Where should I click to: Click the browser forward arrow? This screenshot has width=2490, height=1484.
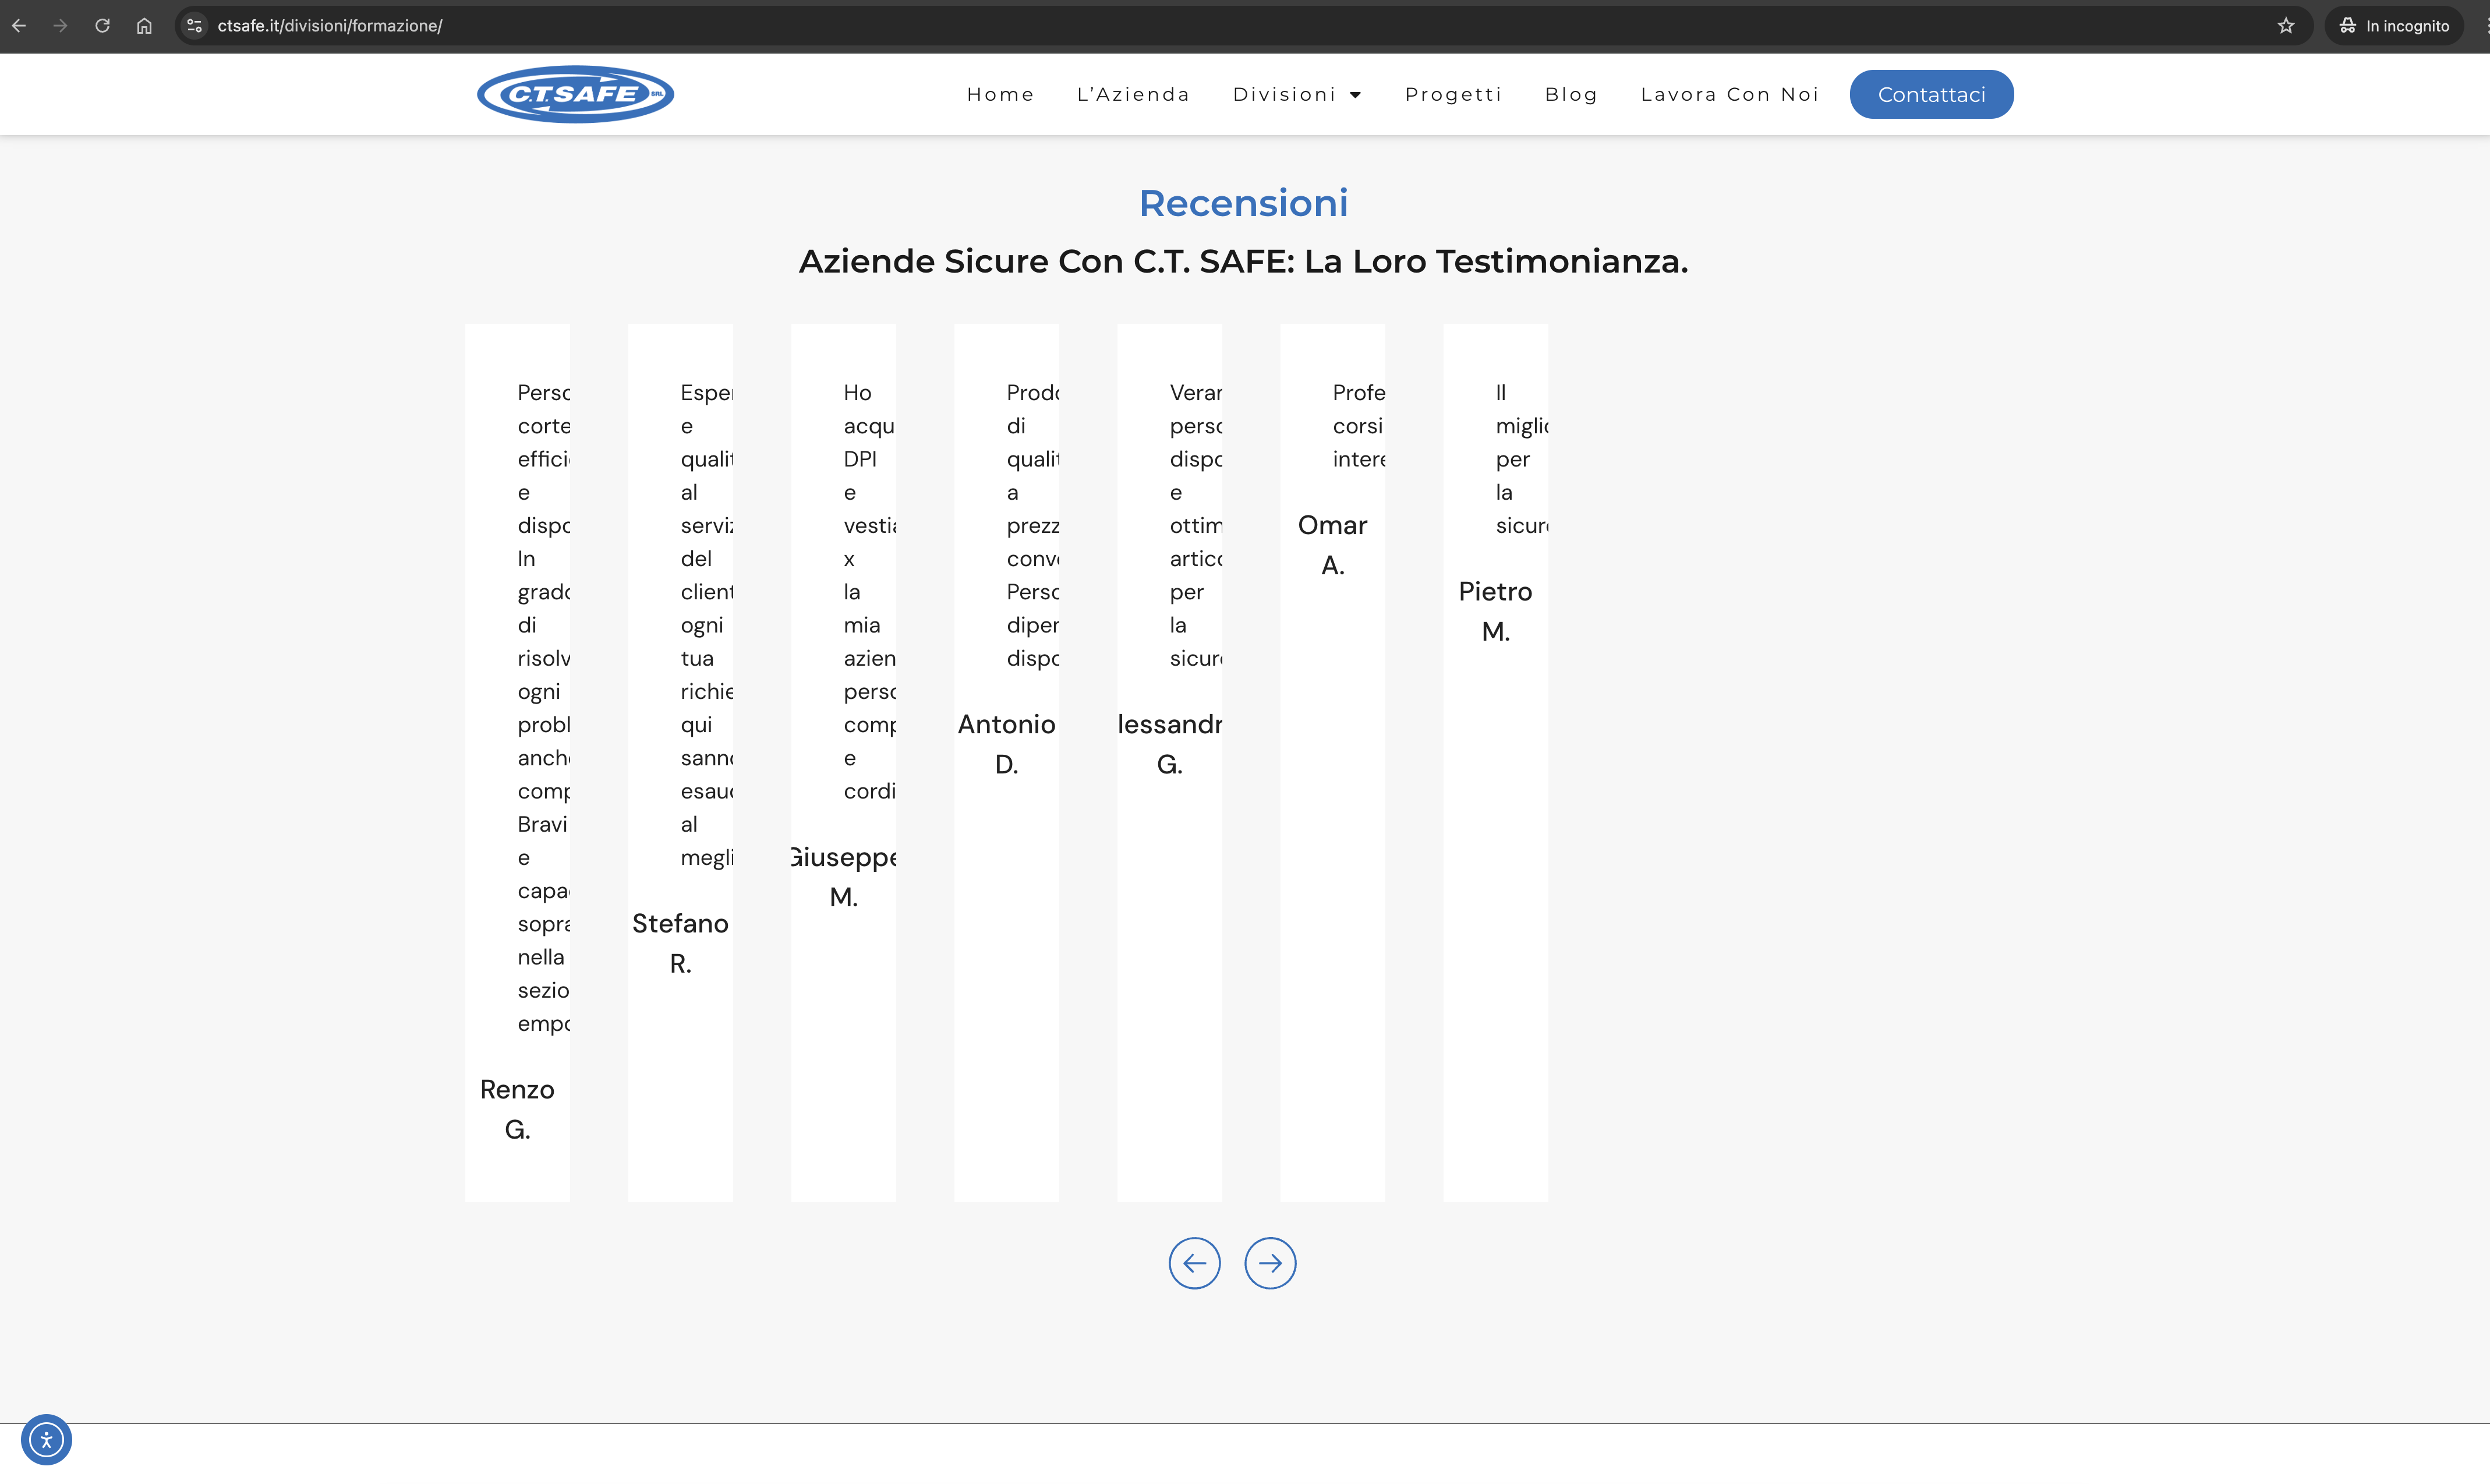point(61,26)
